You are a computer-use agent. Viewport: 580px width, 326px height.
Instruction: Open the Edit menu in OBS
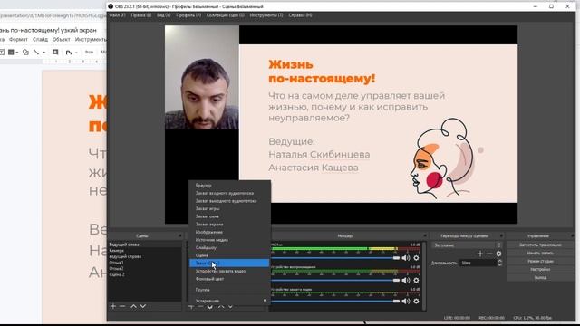tap(141, 15)
